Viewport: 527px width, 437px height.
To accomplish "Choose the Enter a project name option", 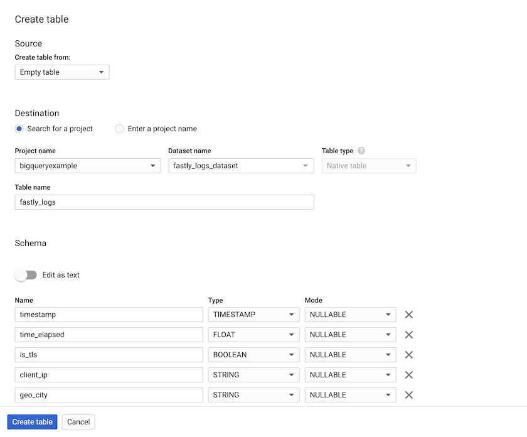I will (x=119, y=129).
